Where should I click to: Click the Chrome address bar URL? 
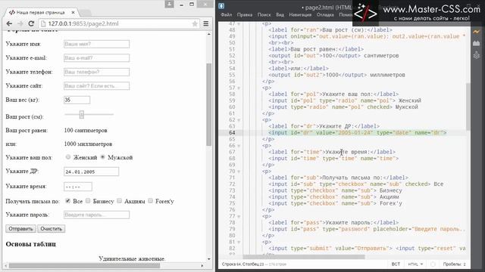(83, 23)
